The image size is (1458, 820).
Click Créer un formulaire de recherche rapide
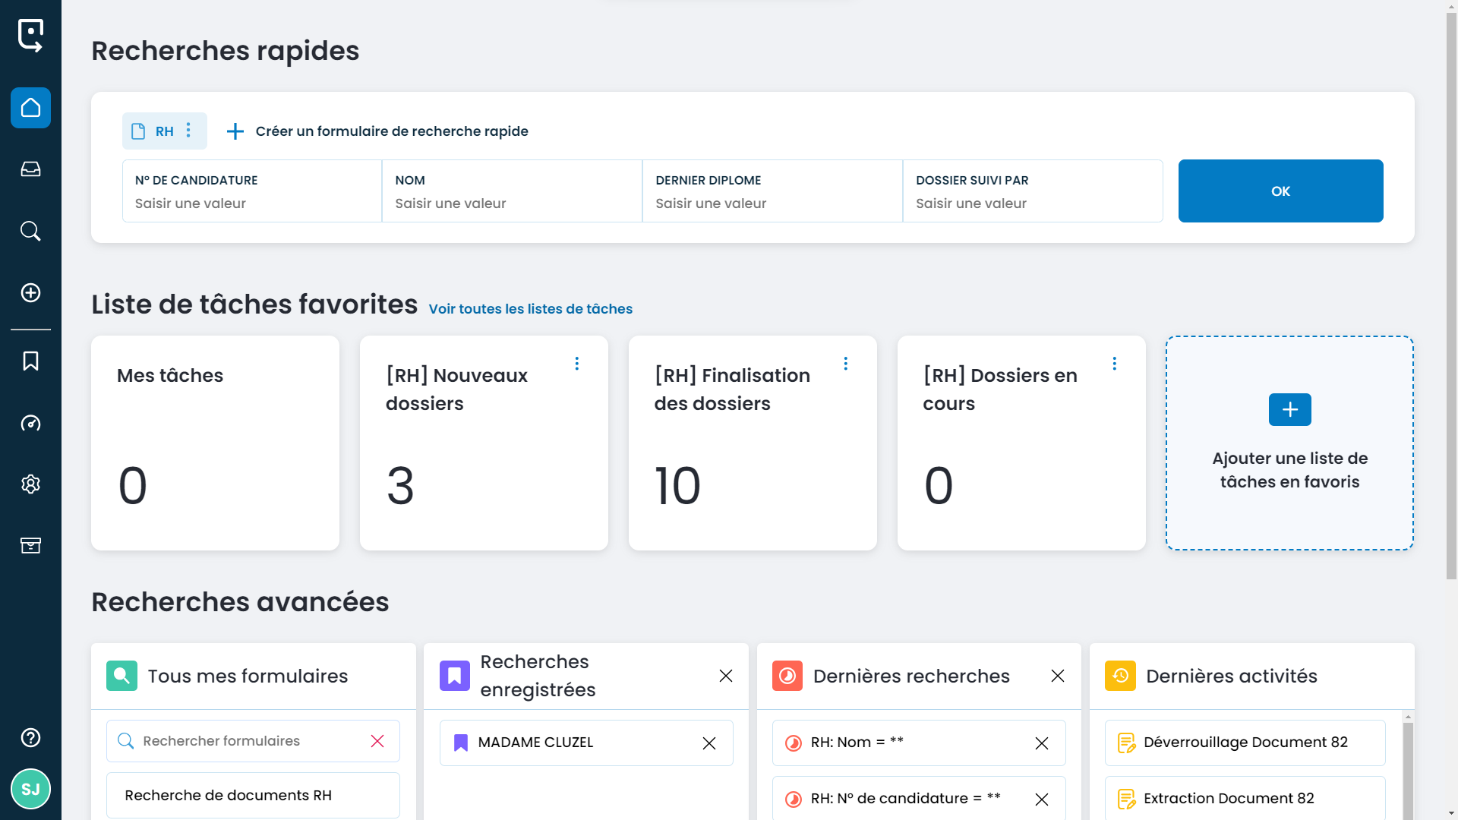377,131
